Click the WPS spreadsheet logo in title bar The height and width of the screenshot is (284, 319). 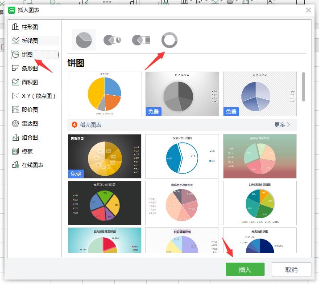click(x=12, y=10)
